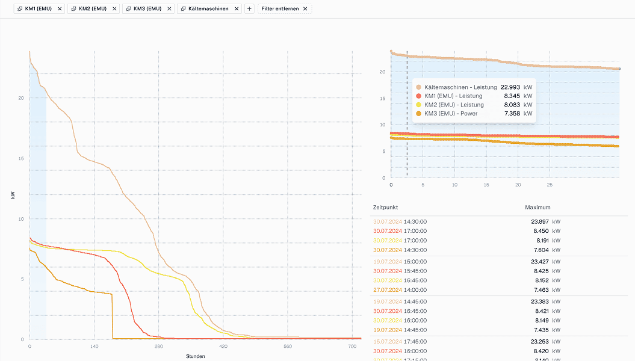Image resolution: width=635 pixels, height=361 pixels.
Task: Remove the Kältemaschinen filter chip
Action: click(237, 9)
